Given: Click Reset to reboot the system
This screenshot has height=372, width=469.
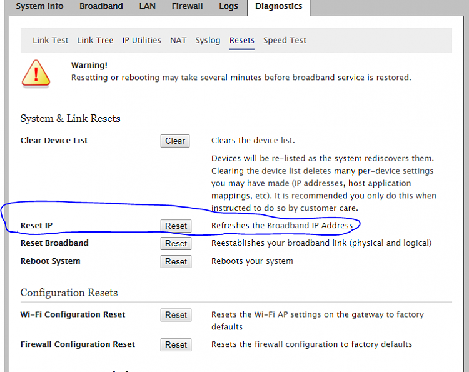Looking at the screenshot, I should coord(176,262).
